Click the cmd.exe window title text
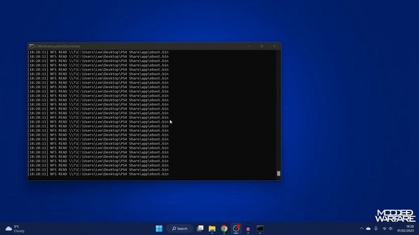Viewport: 419px width, 235px height. 57,46
